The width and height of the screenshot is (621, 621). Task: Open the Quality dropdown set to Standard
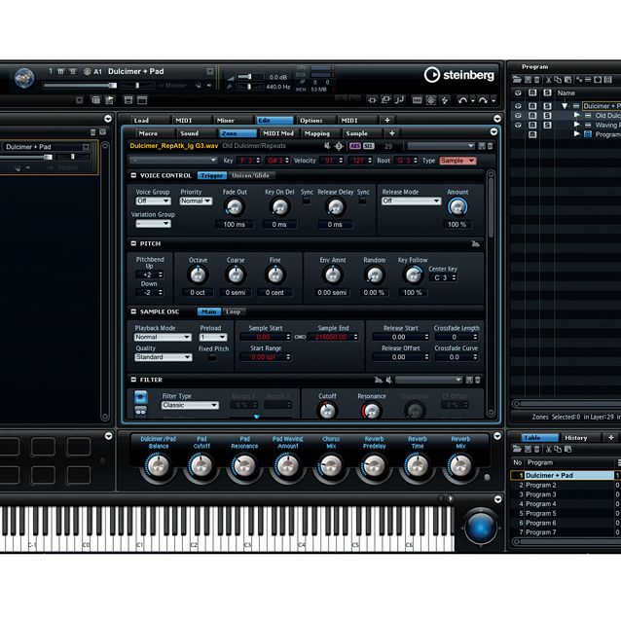pos(164,357)
